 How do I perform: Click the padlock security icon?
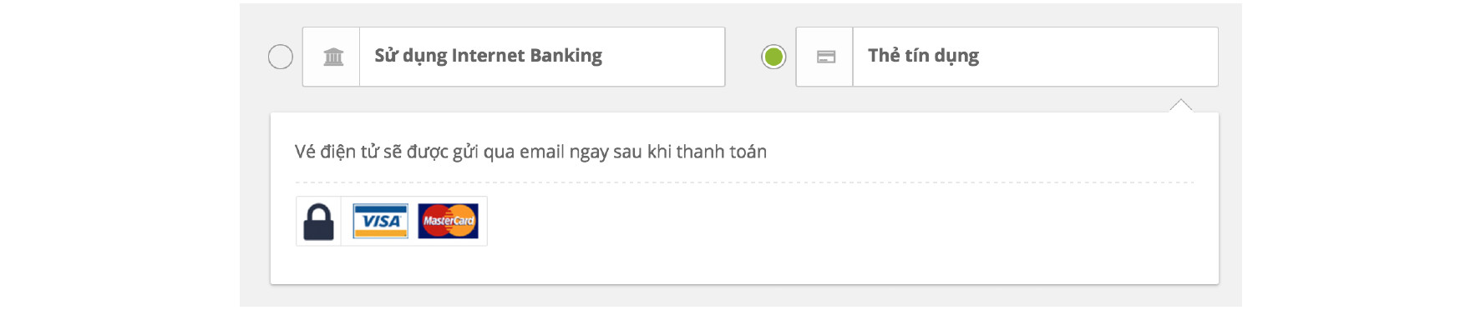(x=318, y=222)
